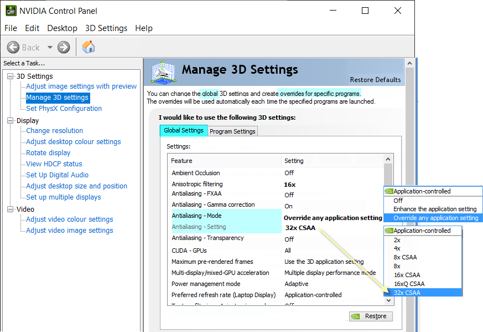Select Enhance the application setting option

click(434, 209)
